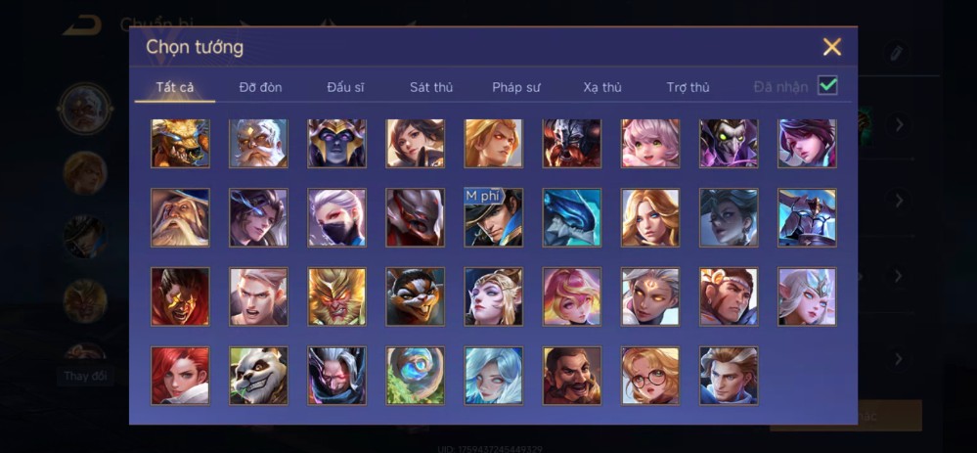
Task: Pick the white-bearded wizard with hat
Action: (181, 217)
